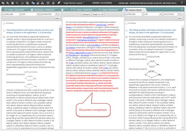Check the right pane claims listing note checkbox

[x=127, y=30]
